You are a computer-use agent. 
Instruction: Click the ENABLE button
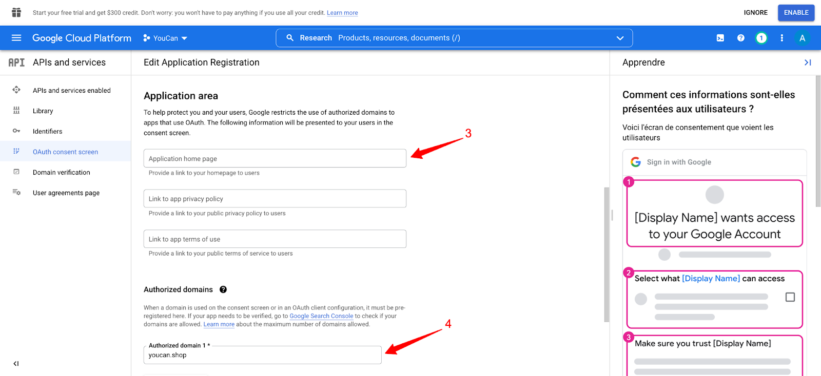[796, 12]
